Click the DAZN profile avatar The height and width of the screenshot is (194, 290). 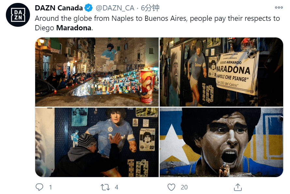pyautogui.click(x=18, y=15)
